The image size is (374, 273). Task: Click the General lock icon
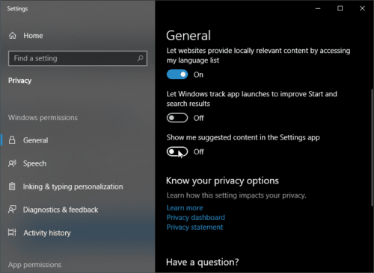[x=12, y=140]
